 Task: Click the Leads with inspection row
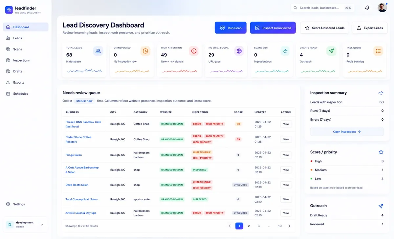click(347, 102)
